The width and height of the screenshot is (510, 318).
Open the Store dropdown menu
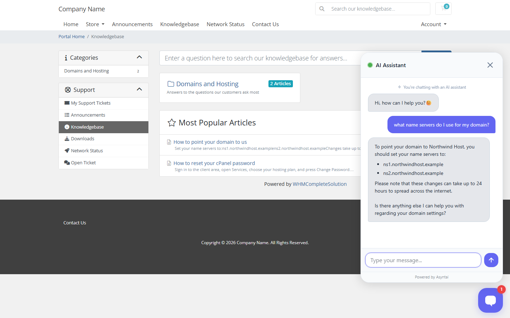(x=95, y=24)
